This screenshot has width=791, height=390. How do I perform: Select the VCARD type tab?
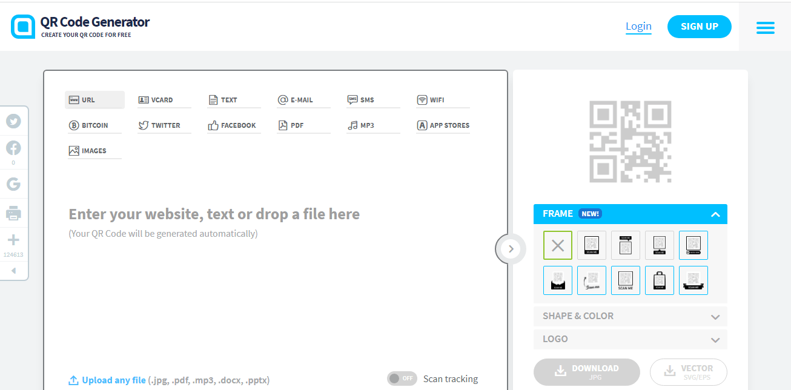(164, 100)
